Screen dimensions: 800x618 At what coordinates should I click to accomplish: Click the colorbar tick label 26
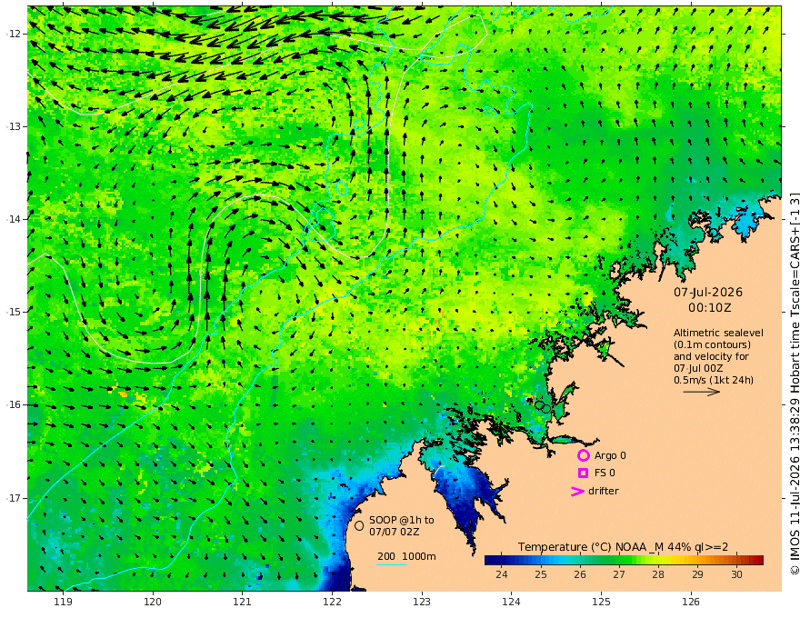click(580, 574)
